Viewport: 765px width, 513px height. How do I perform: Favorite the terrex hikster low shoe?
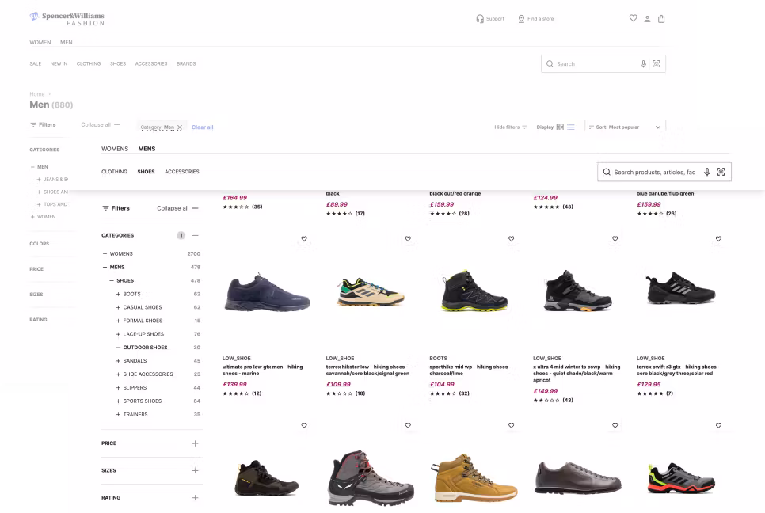tap(408, 238)
